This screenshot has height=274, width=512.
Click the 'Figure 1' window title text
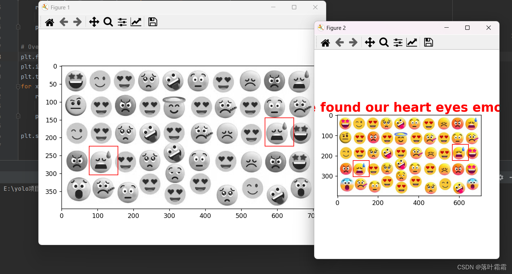60,7
